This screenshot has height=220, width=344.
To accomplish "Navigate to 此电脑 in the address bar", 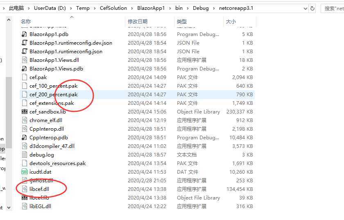I will coord(16,8).
